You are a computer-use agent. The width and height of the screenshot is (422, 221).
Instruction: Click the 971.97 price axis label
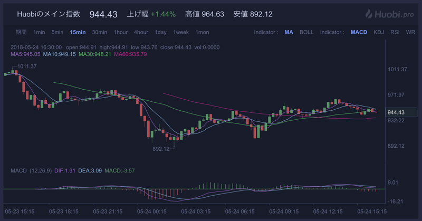[396, 95]
